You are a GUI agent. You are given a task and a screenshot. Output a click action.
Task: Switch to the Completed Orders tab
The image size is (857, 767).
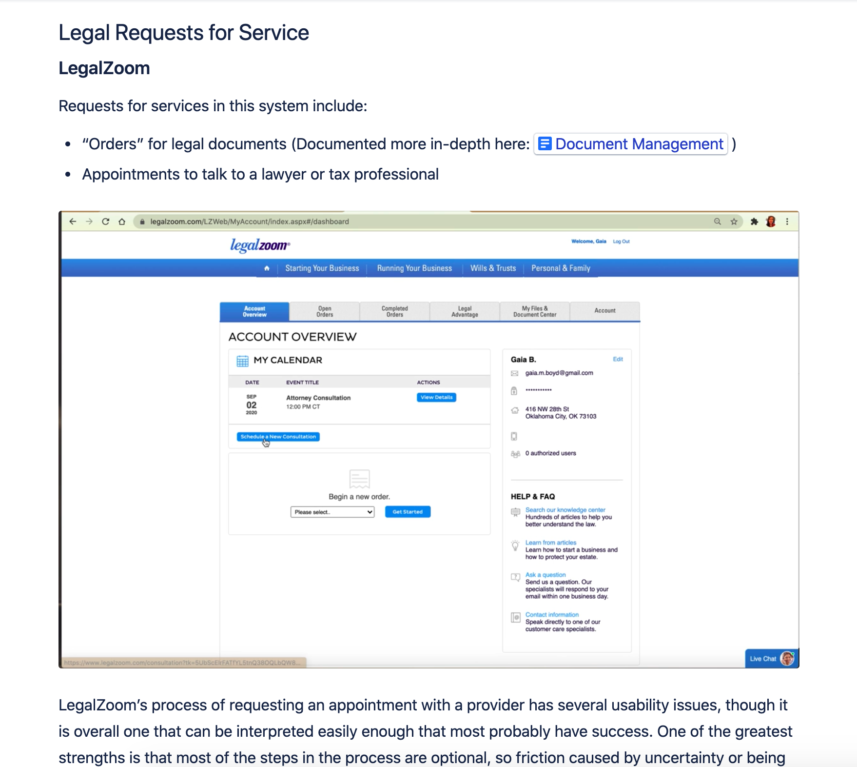[x=395, y=311]
